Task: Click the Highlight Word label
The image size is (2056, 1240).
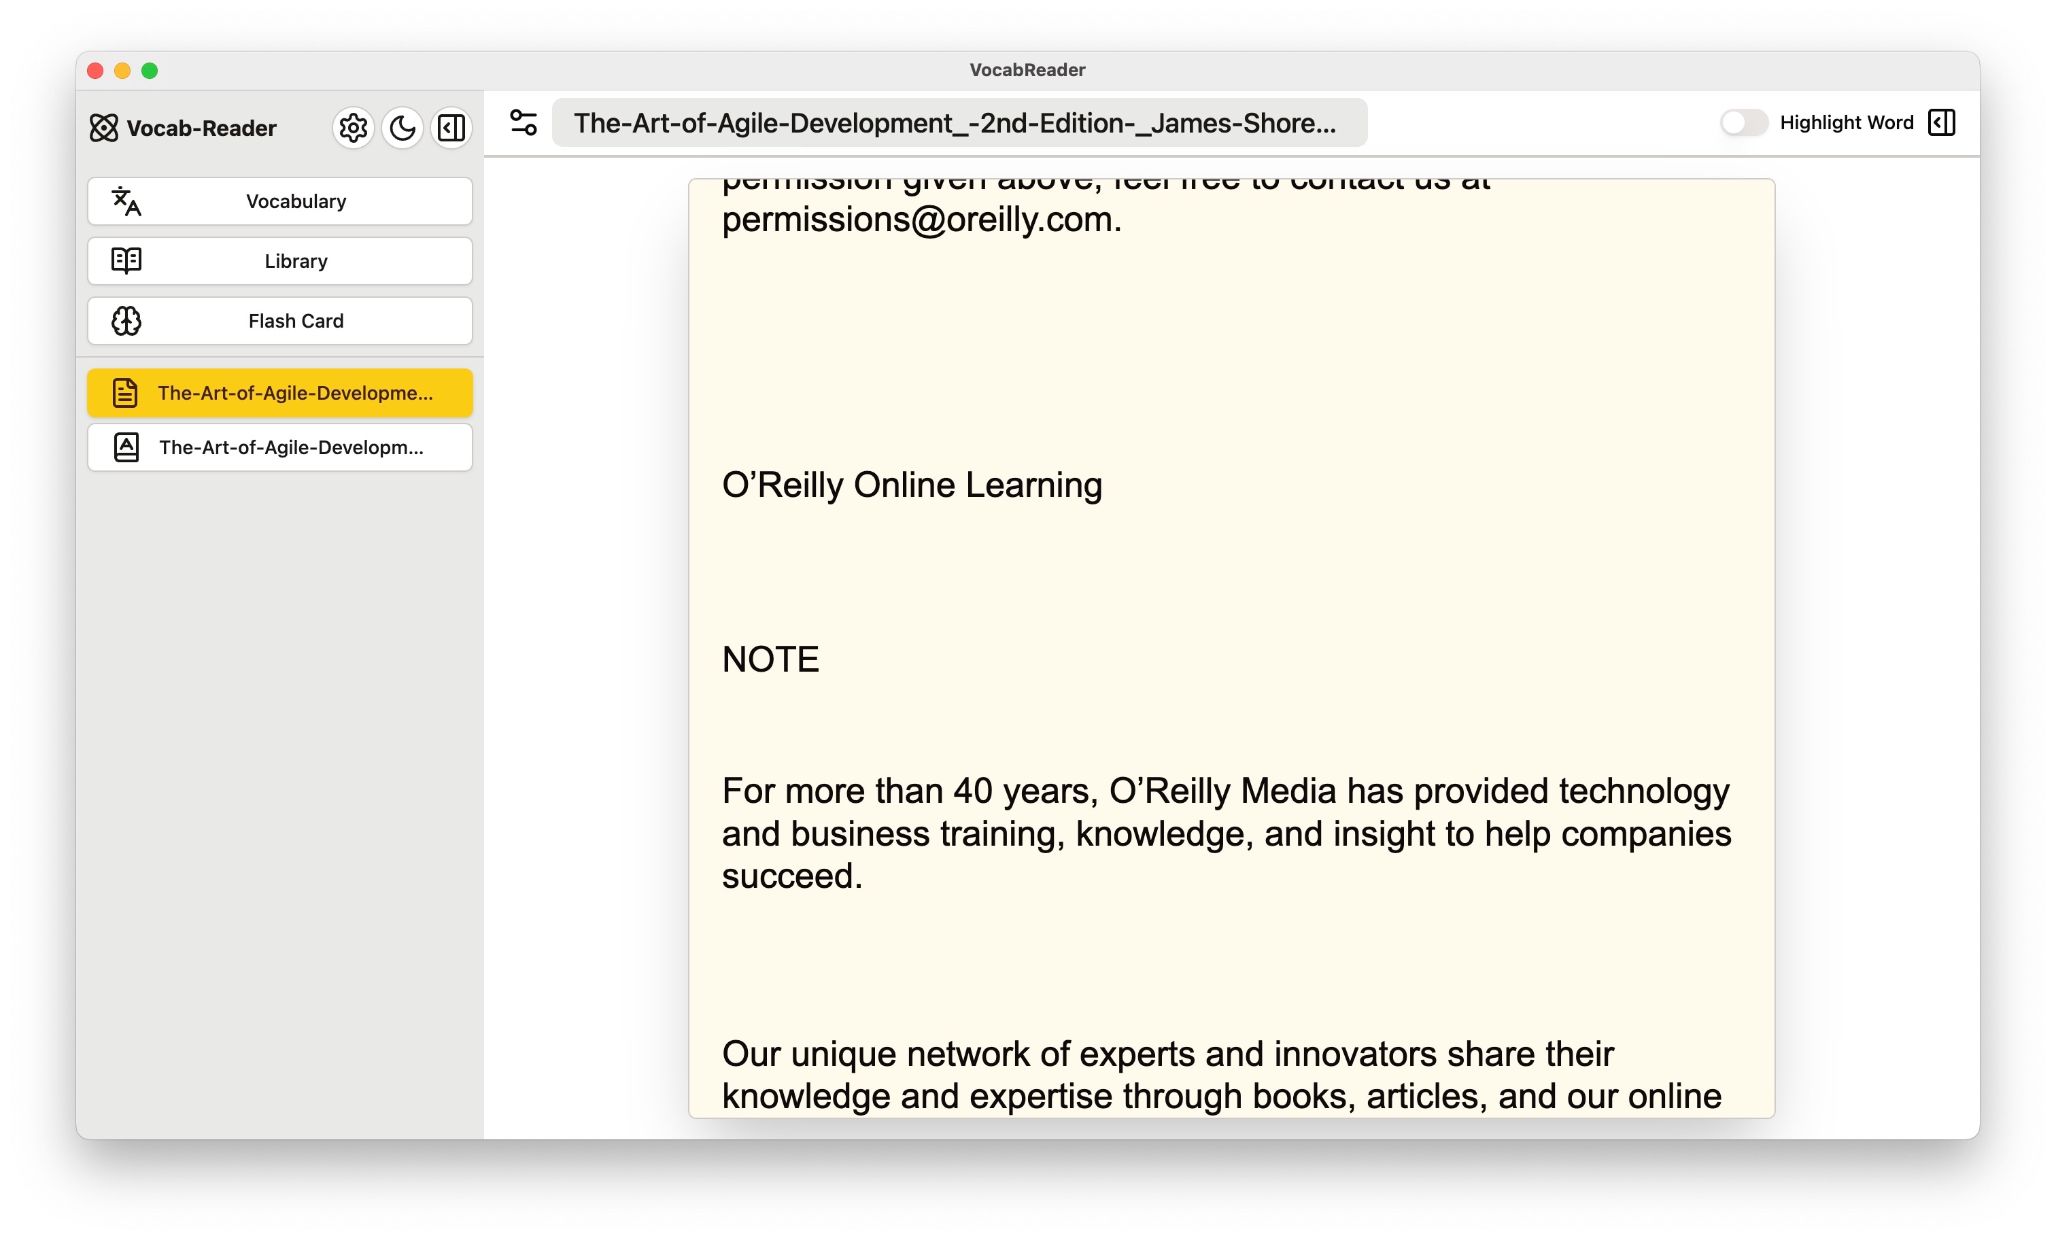Action: tap(1847, 122)
